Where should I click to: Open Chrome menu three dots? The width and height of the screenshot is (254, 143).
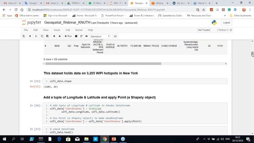click(x=250, y=10)
